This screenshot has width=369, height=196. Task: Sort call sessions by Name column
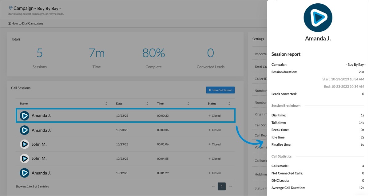tap(106, 104)
